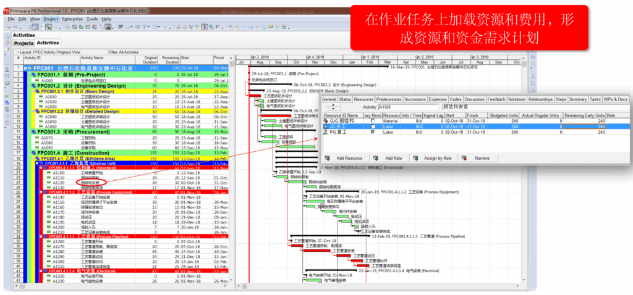
Task: Open Print Preview from the toolbar
Action: pos(15,27)
